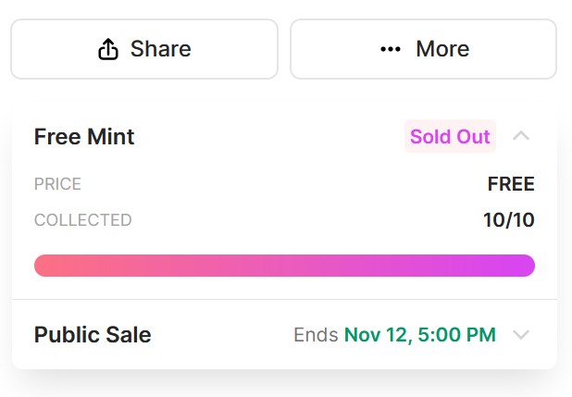Expand the Public Sale section chevron
The image size is (572, 397).
point(521,335)
